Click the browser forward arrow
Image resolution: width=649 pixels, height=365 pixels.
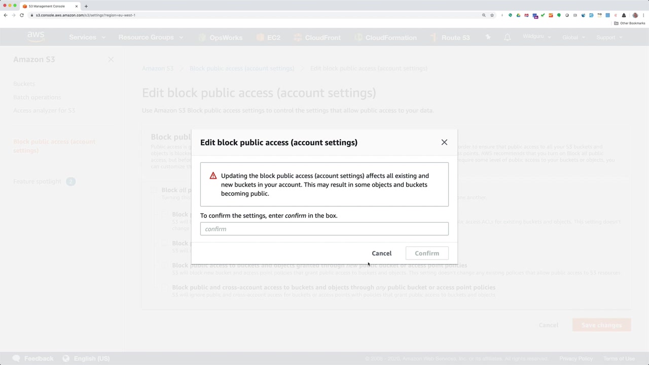pyautogui.click(x=14, y=15)
